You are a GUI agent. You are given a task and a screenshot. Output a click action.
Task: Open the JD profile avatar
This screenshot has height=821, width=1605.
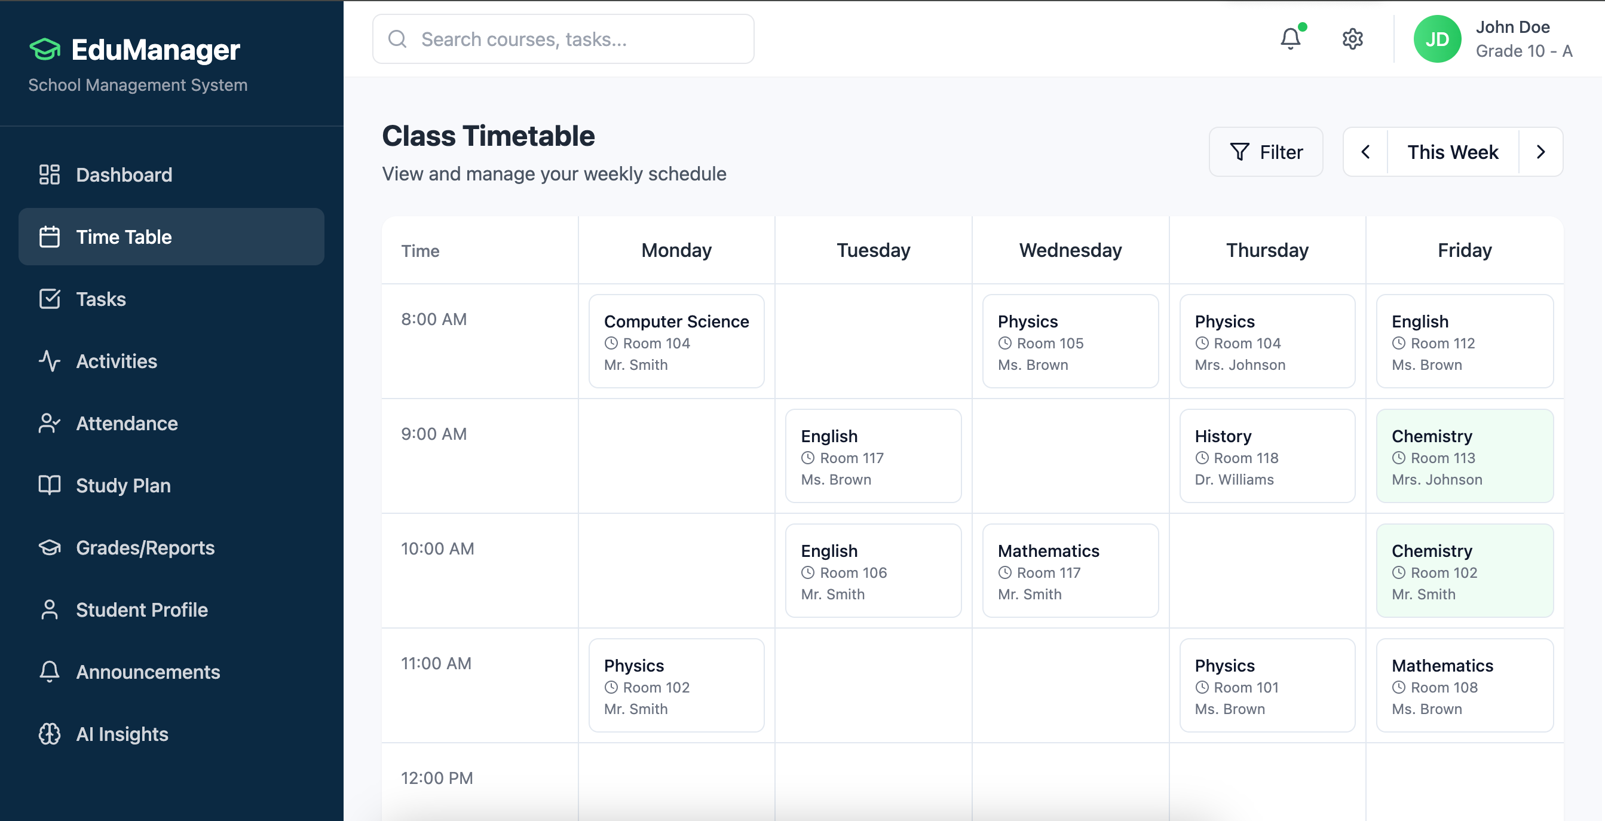point(1438,39)
